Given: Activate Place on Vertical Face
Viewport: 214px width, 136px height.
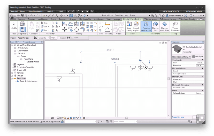Looking at the screenshot, I should click(146, 26).
